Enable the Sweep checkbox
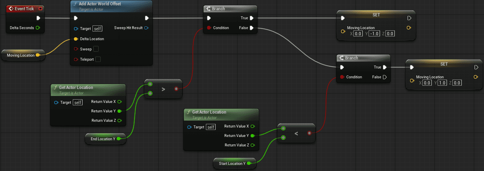The width and height of the screenshot is (484, 171). 96,49
